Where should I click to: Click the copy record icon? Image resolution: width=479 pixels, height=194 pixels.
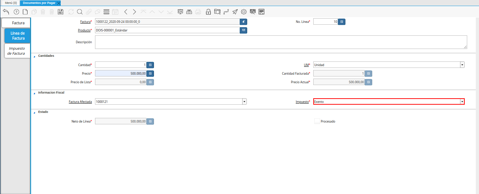[x=34, y=12]
